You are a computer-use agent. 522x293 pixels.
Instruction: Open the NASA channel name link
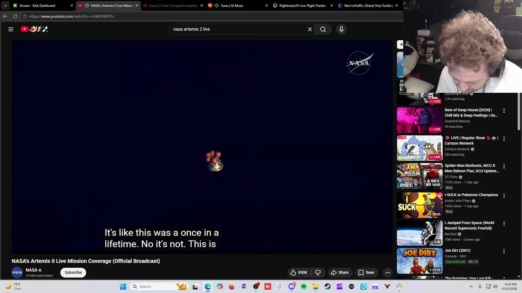point(31,270)
